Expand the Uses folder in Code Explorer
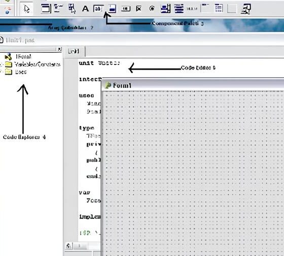 [1, 72]
